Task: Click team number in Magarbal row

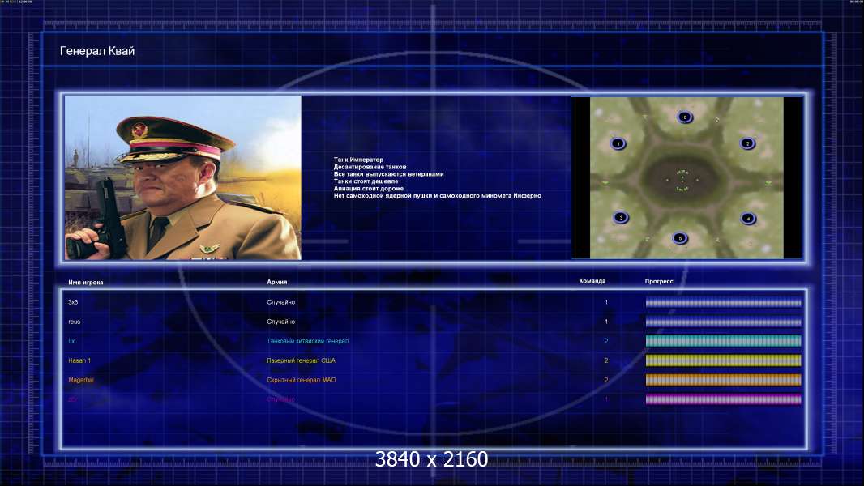Action: click(x=606, y=381)
